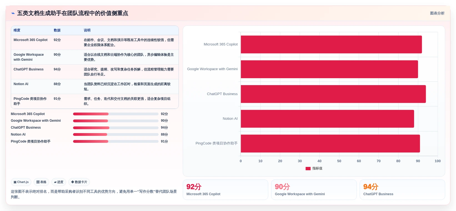456x211 pixels.
Task: Click the 数据卡片 tag chip
Action: coord(79,182)
